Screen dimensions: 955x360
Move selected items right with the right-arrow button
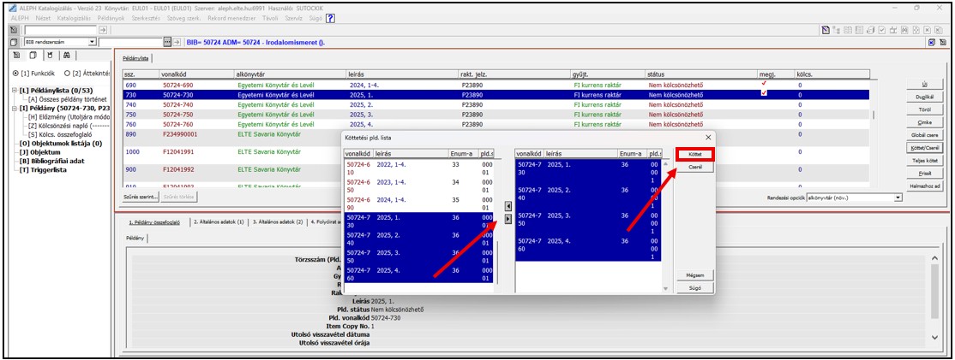[508, 218]
